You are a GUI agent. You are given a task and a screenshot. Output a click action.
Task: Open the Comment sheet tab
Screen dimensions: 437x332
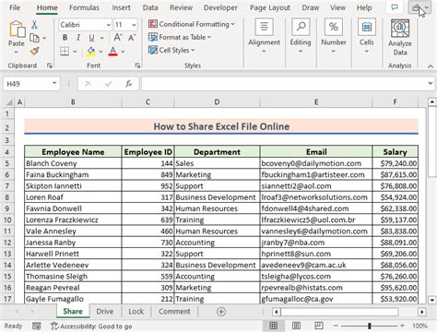(174, 312)
